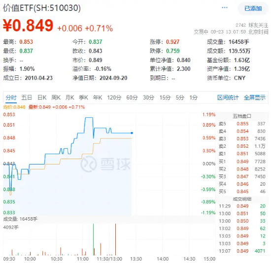Select the 1分 chart tab

coord(194,98)
